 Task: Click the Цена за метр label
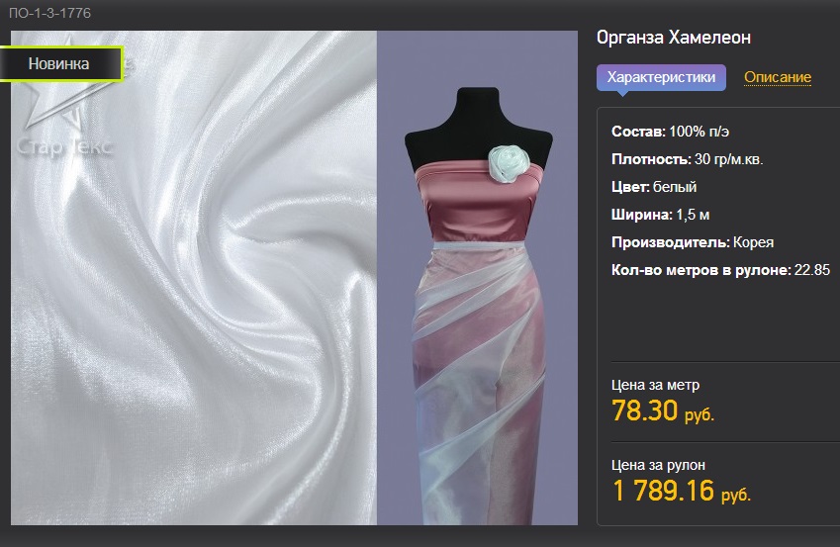655,385
